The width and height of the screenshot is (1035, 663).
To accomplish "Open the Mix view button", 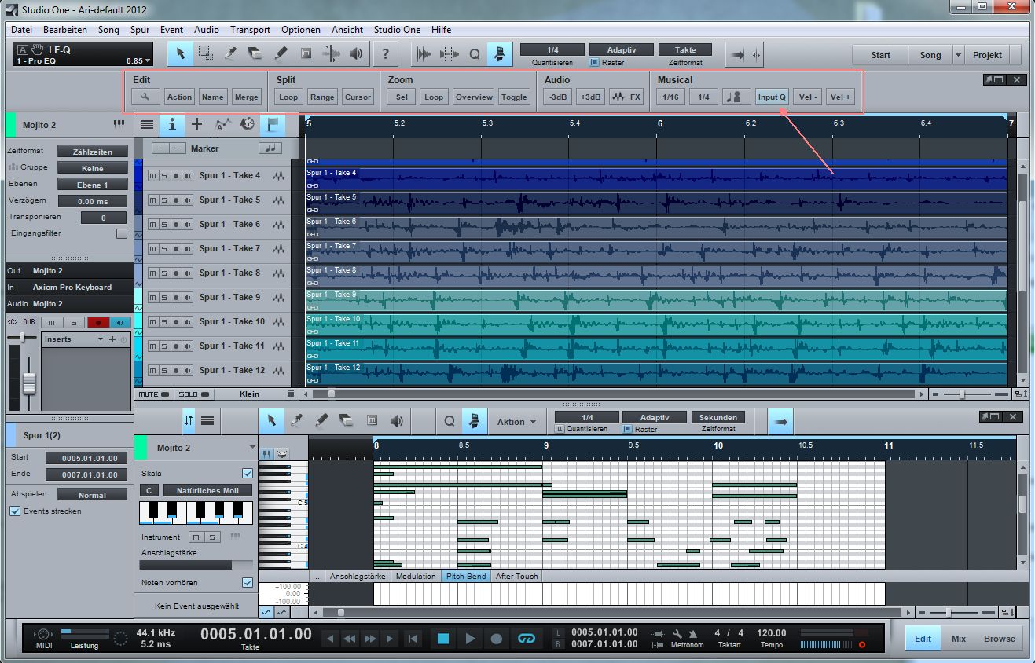I will pos(959,639).
